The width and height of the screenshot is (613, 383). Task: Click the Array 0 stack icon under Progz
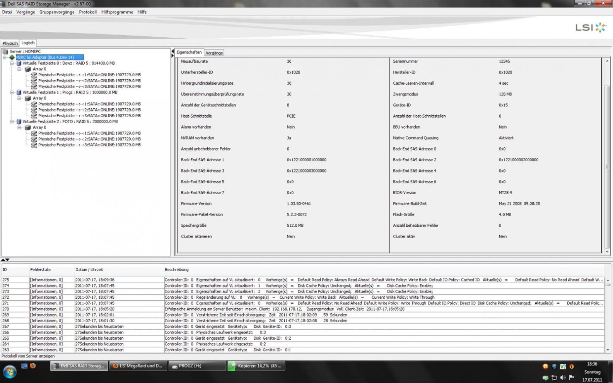click(x=28, y=98)
